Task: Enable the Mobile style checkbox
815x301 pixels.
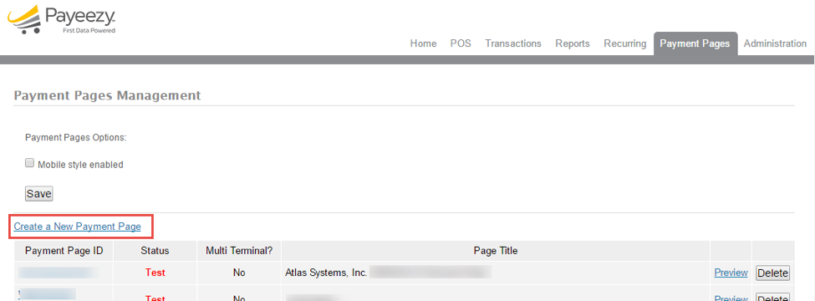Action: point(29,163)
